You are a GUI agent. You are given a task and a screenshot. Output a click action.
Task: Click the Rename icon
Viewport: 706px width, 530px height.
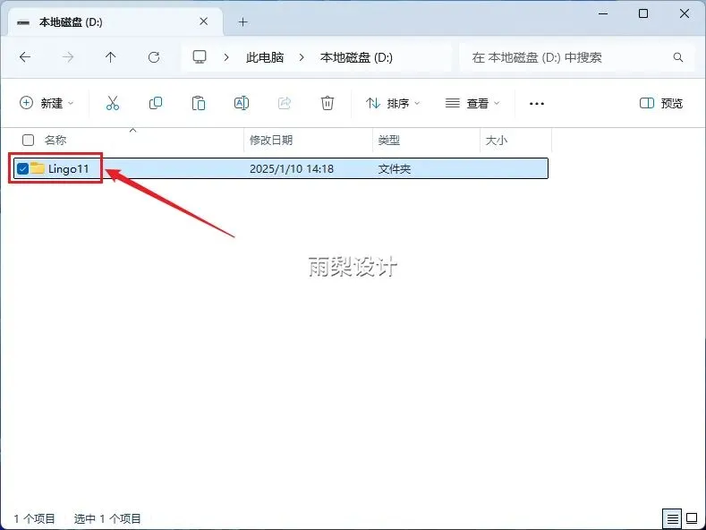pyautogui.click(x=242, y=103)
